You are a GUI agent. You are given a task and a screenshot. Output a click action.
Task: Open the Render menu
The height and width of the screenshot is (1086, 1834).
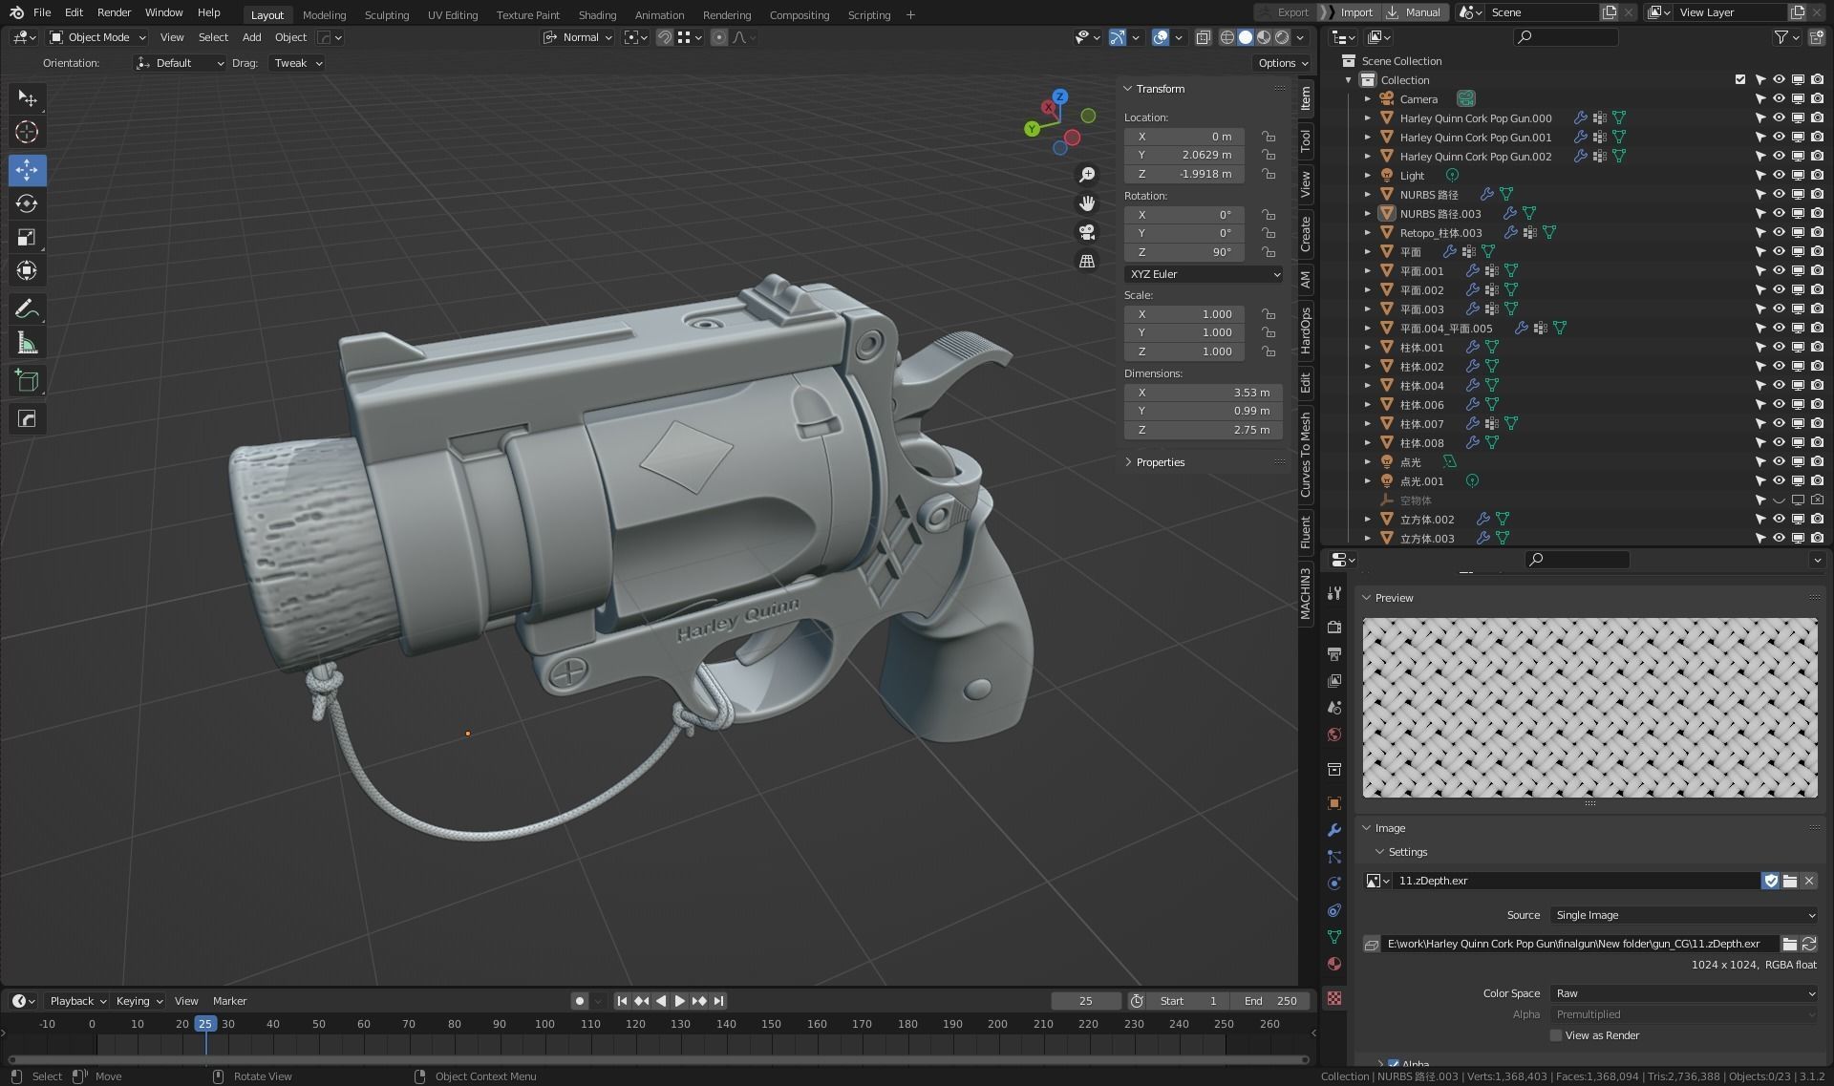tap(114, 12)
